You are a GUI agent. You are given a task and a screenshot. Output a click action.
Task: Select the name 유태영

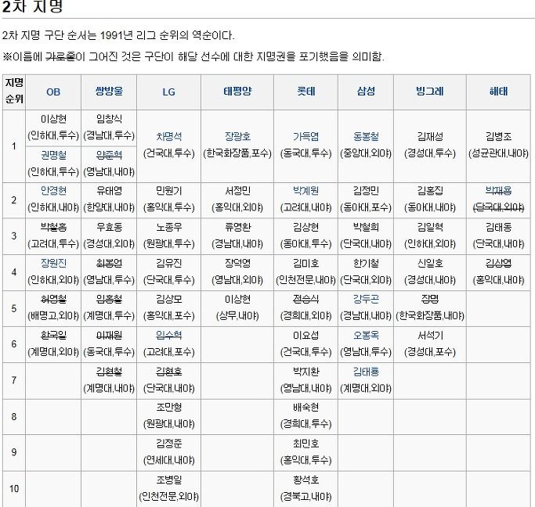109,191
